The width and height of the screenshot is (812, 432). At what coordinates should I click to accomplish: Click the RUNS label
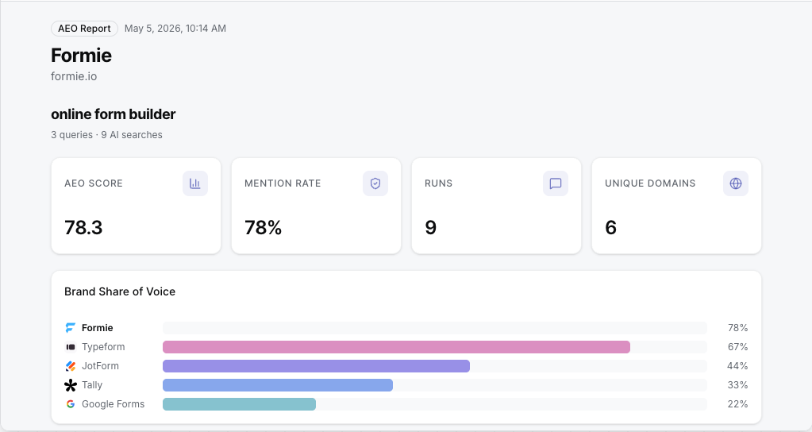tap(439, 183)
